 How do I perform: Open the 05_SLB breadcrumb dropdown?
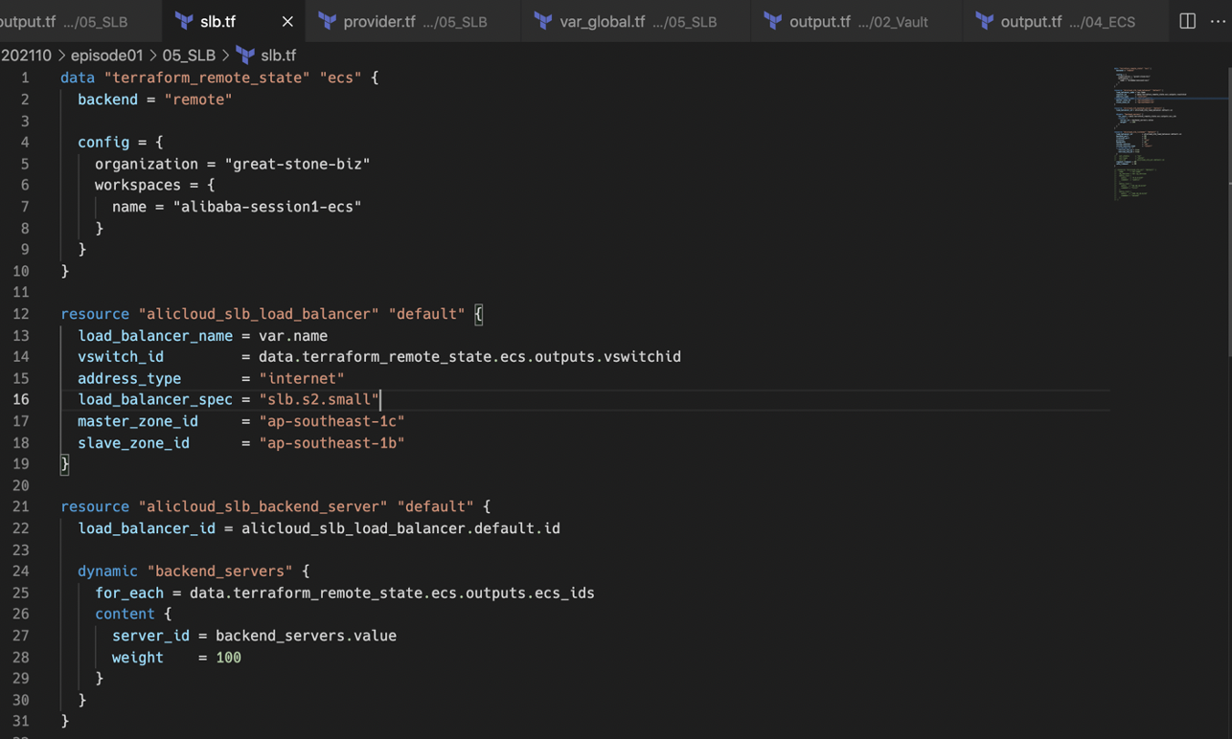click(x=189, y=55)
